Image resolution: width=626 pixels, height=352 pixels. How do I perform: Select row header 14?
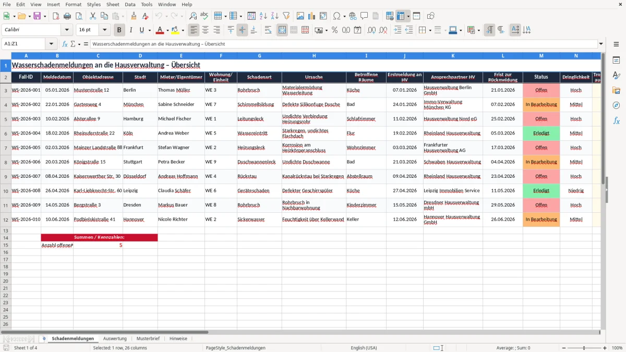[x=6, y=237]
